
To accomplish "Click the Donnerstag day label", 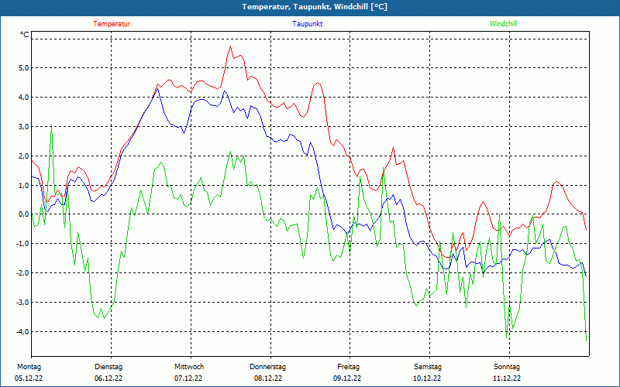I will pos(267,367).
